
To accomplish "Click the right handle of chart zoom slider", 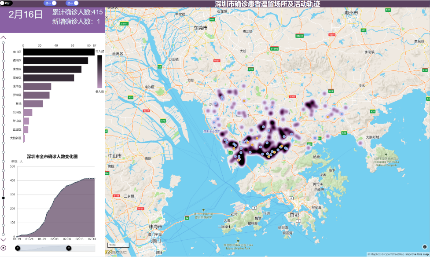I will tap(69, 248).
